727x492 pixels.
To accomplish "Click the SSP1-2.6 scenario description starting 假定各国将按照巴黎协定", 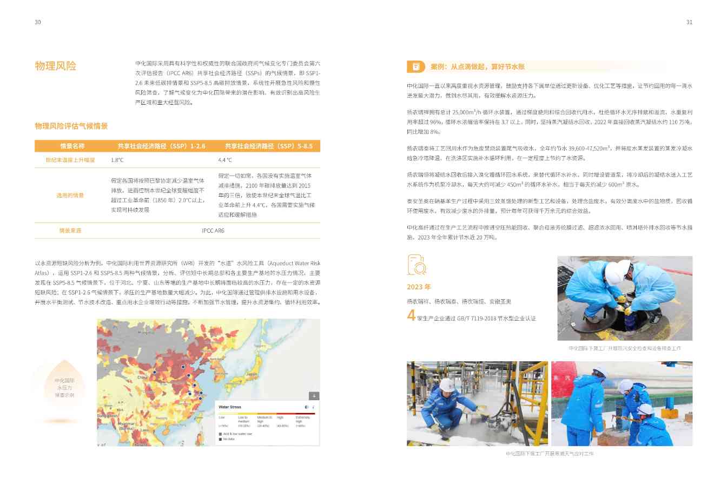I will 158,195.
